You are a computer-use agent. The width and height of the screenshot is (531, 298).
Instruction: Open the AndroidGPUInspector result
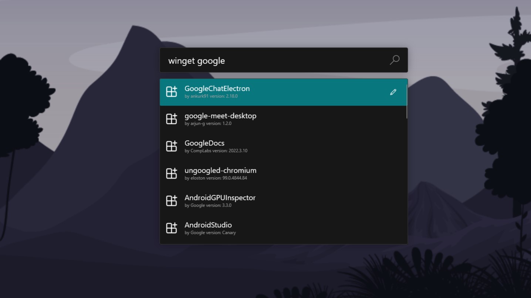click(283, 201)
